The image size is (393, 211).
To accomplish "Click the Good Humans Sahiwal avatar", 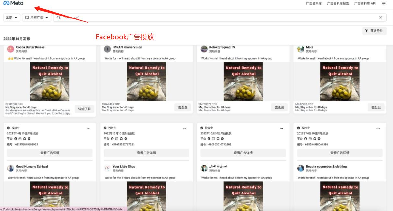I will 11,168.
